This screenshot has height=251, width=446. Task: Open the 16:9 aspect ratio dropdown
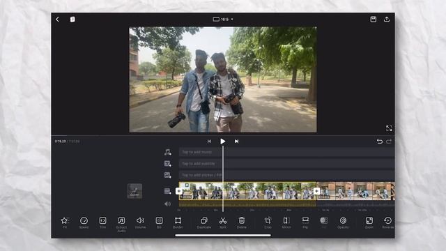223,19
